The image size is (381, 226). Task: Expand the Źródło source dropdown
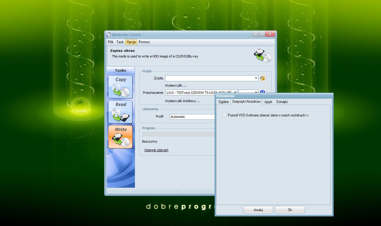click(256, 78)
